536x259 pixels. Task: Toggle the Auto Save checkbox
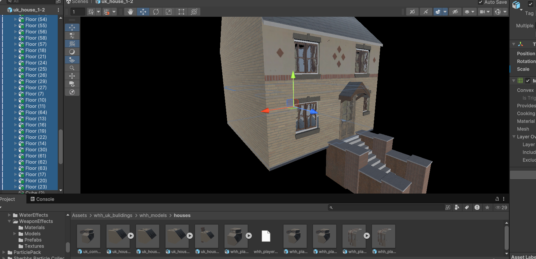pos(480,2)
